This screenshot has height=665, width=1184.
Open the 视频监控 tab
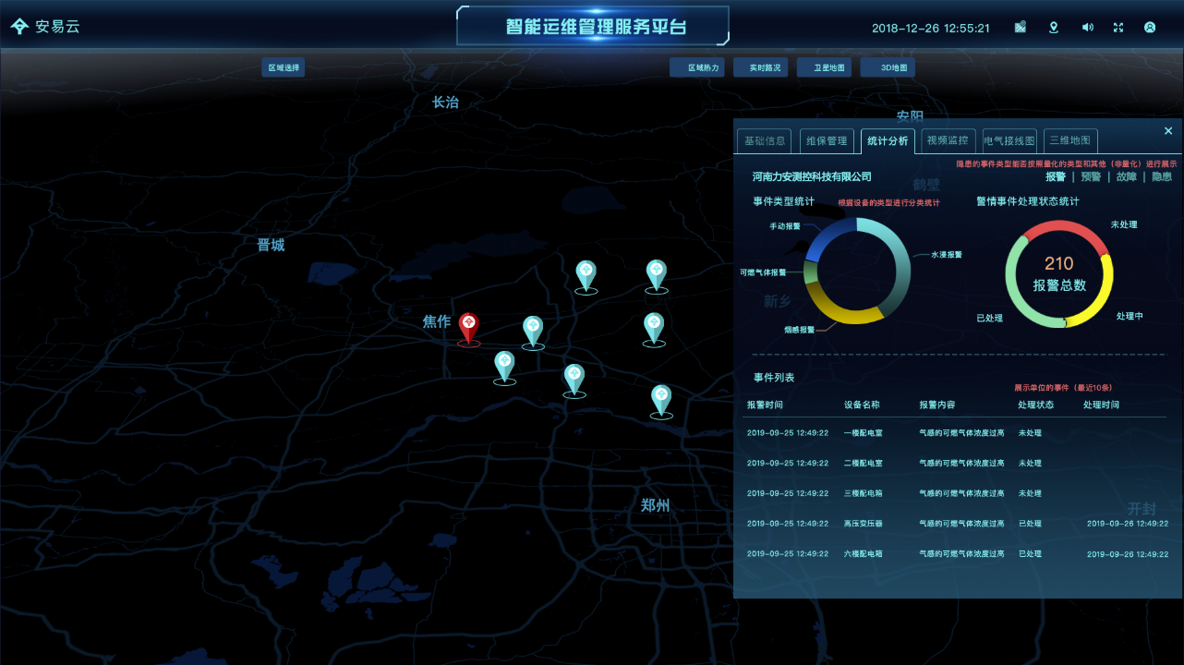(x=948, y=141)
